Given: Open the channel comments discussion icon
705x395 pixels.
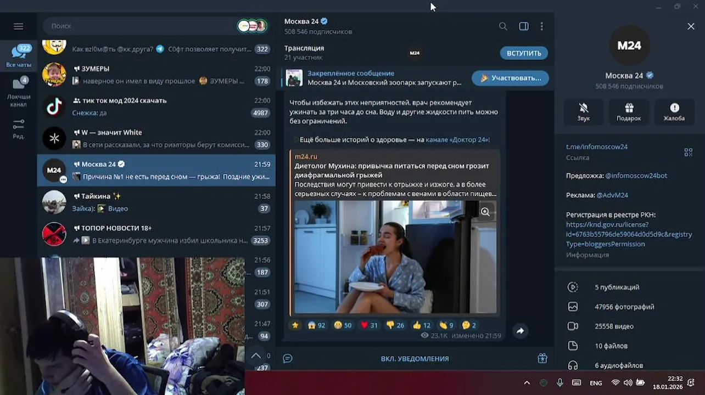Looking at the screenshot, I should coord(288,358).
